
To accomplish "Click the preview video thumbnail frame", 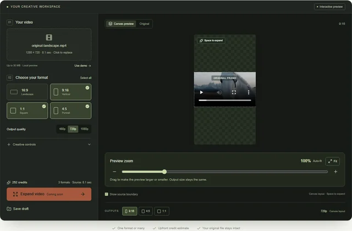I will coord(225,89).
